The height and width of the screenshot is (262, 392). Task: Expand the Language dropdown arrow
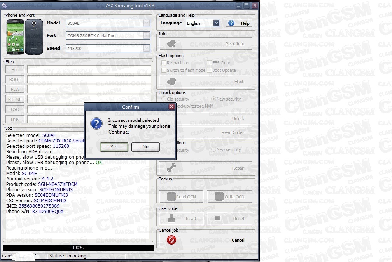216,23
